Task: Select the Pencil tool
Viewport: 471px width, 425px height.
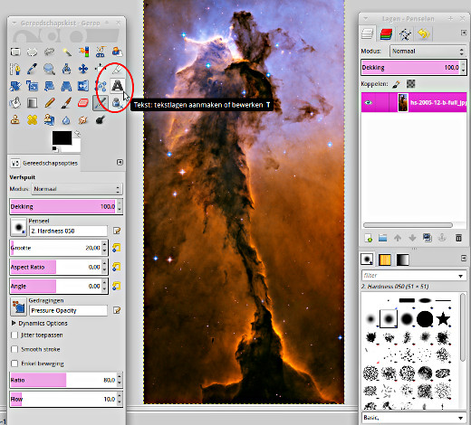Action: pyautogui.click(x=49, y=103)
